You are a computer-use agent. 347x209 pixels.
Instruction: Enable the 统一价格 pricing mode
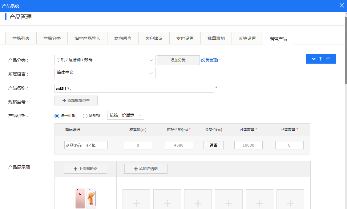pos(56,116)
